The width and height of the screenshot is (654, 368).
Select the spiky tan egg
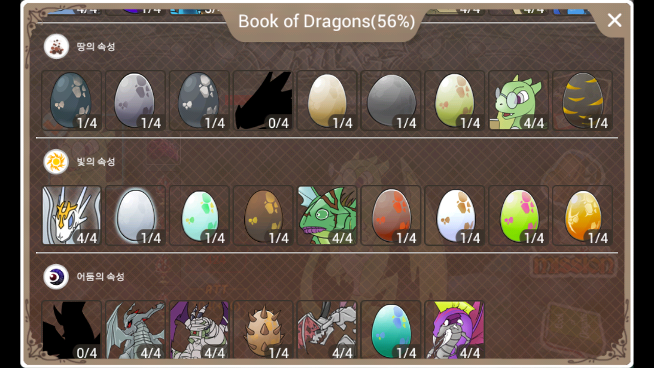263,330
